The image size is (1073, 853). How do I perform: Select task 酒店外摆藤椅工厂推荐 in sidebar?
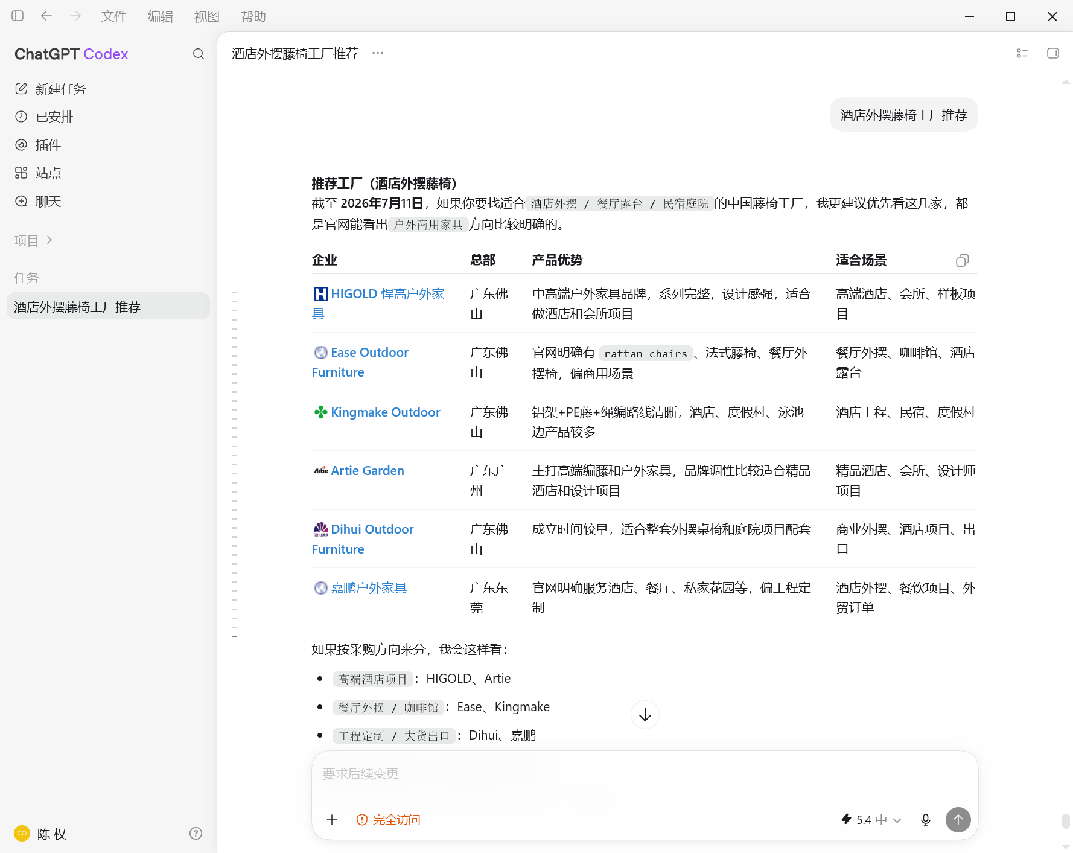(x=108, y=307)
